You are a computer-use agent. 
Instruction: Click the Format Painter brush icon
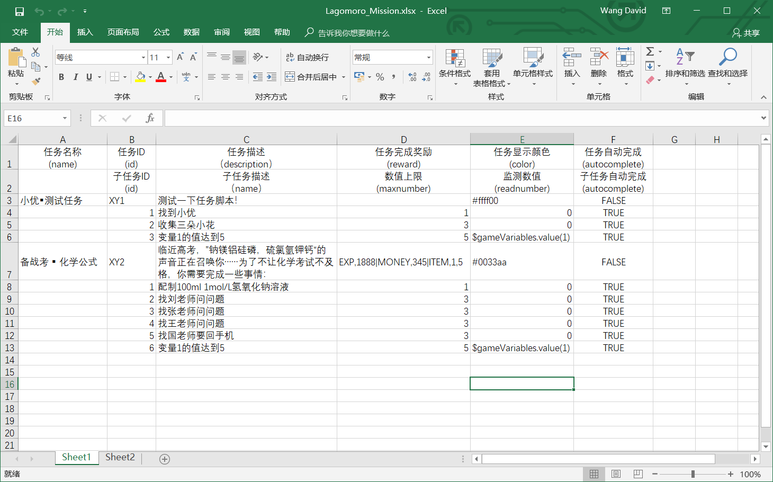coord(36,81)
